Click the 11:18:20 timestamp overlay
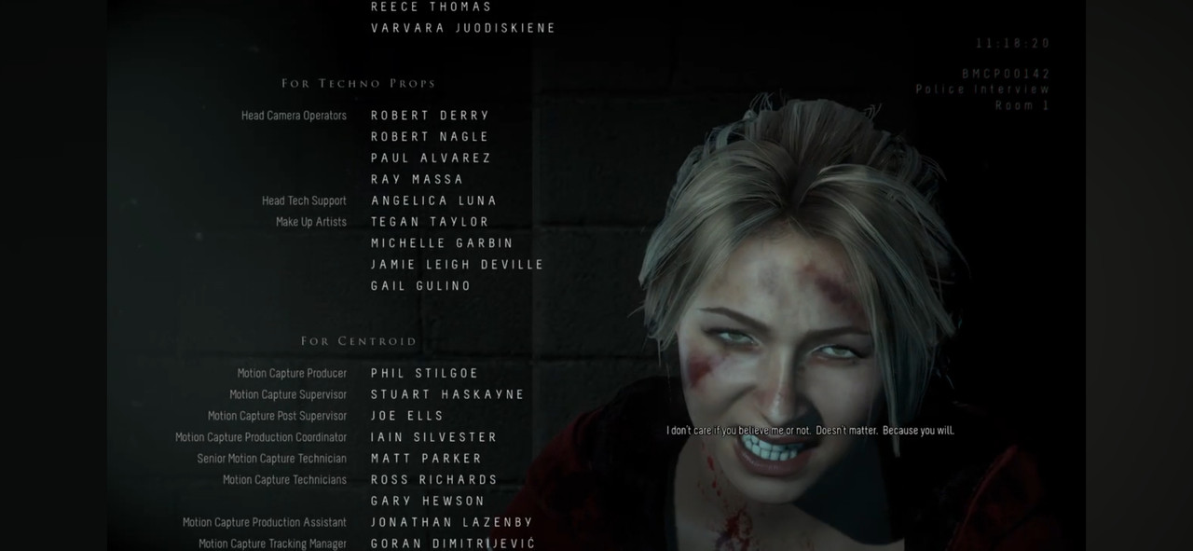 [1013, 44]
